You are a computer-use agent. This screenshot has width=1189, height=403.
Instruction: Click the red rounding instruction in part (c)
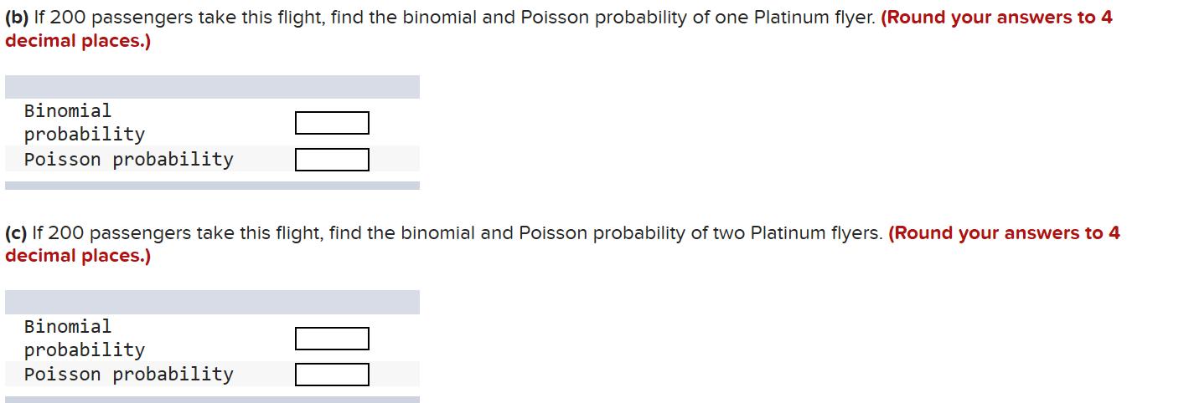pos(1003,233)
